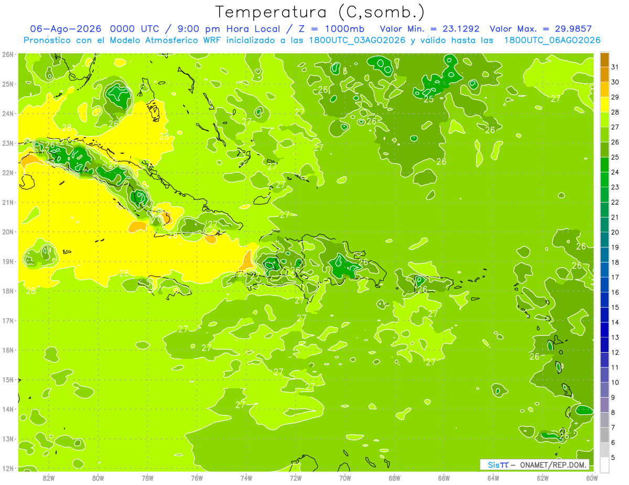
Task: Click the '19N' latitude axis label
Action: (8, 262)
